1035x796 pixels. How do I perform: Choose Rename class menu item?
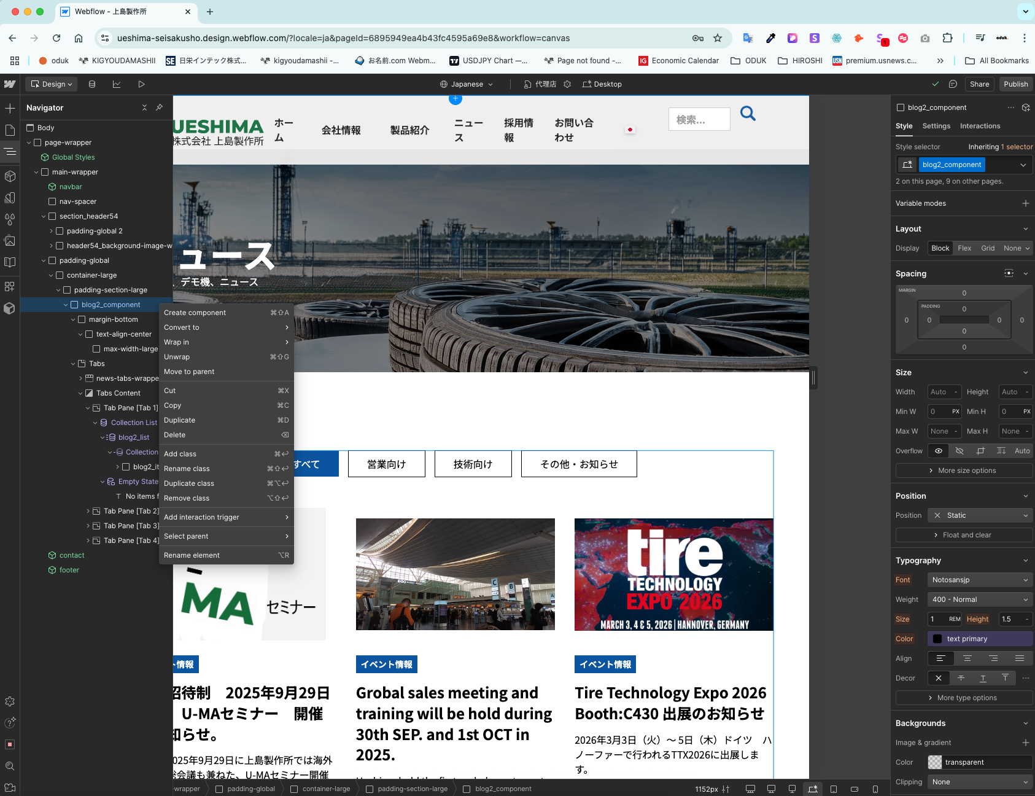(x=227, y=469)
